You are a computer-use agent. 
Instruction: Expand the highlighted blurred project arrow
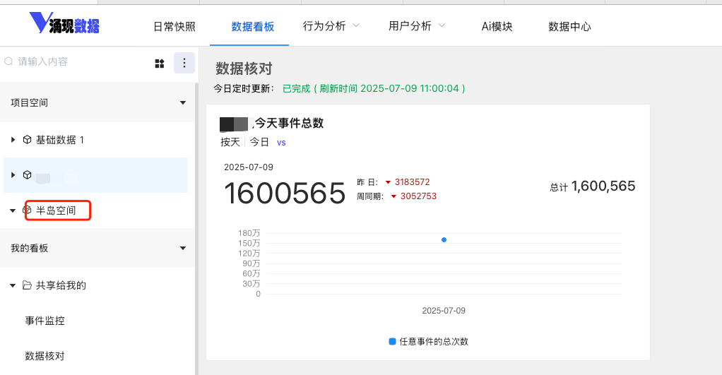[13, 175]
